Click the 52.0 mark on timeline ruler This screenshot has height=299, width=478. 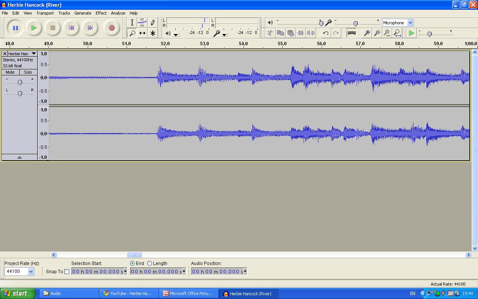[x=165, y=44]
